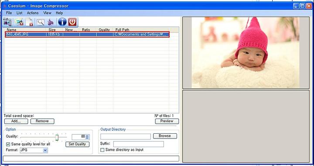The image size is (314, 166).
Task: Click the New... column header
Action: (x=71, y=30)
